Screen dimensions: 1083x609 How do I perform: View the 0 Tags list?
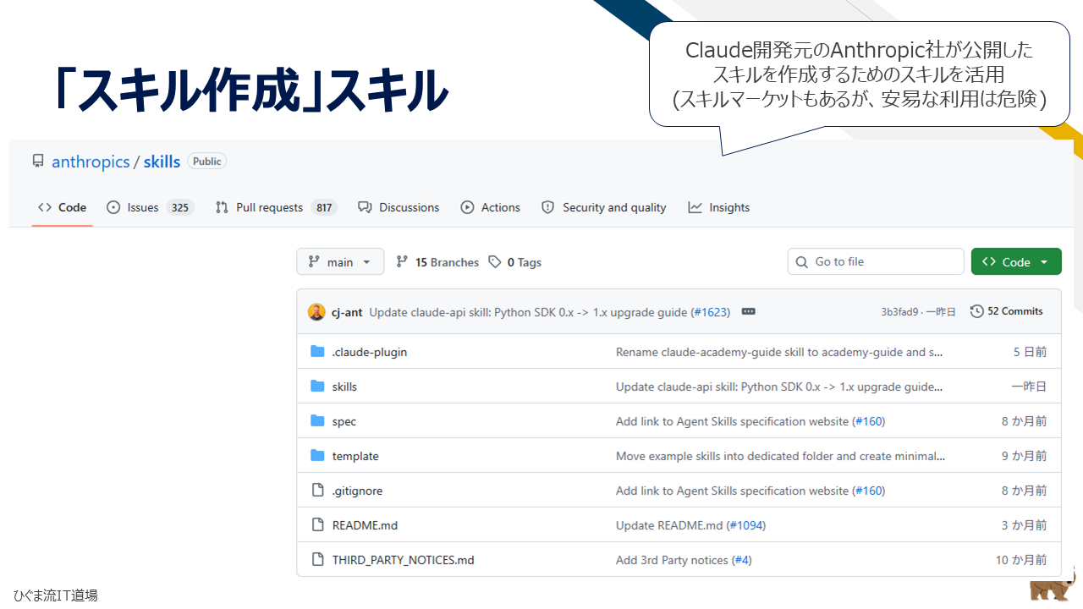pyautogui.click(x=515, y=262)
